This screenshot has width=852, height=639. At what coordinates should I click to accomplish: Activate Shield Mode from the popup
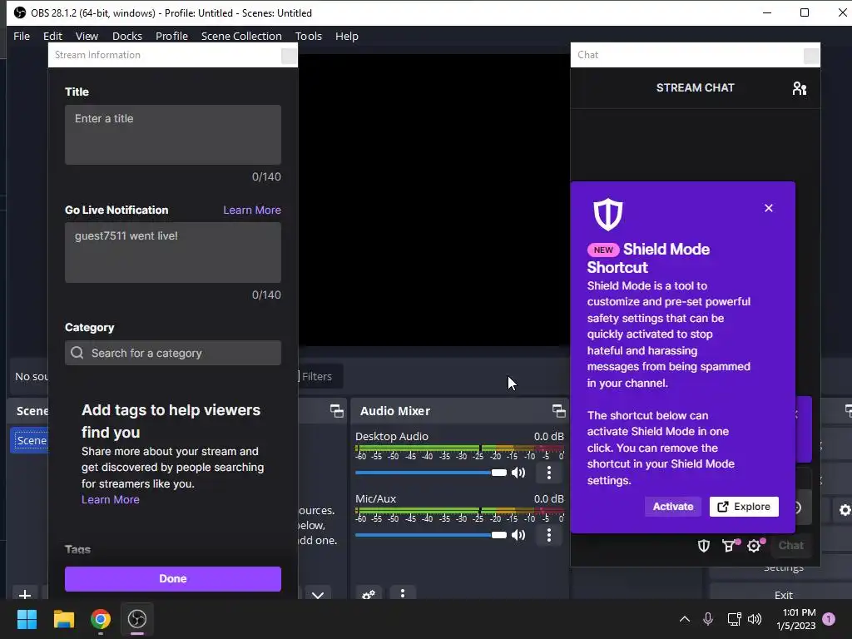(672, 507)
